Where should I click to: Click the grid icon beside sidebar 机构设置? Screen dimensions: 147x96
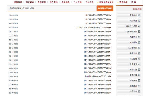coord(139,15)
